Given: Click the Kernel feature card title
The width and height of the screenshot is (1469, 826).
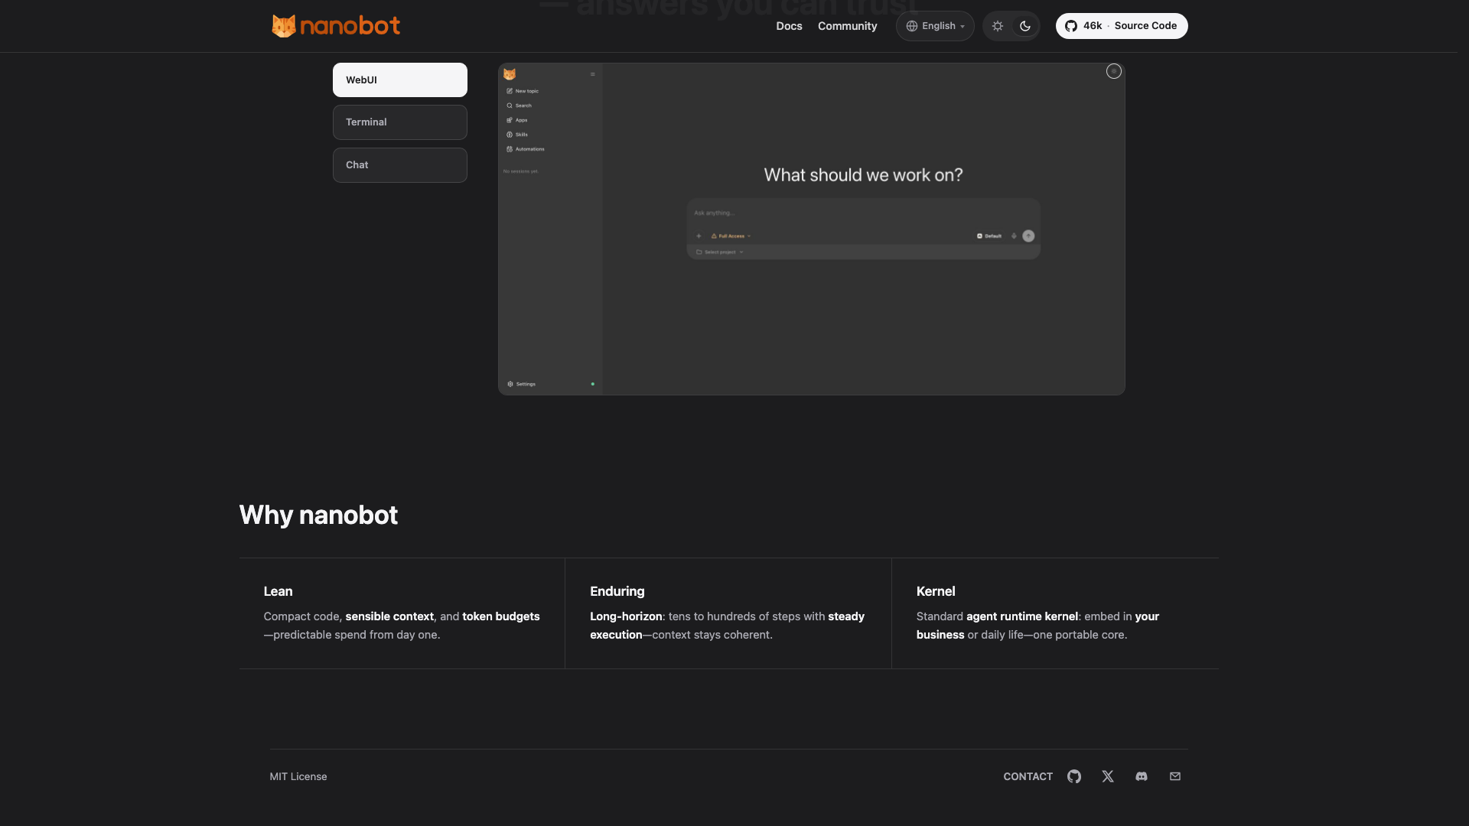Looking at the screenshot, I should (936, 591).
